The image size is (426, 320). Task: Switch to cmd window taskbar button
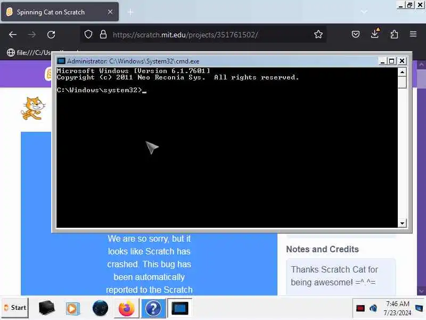pos(179,308)
